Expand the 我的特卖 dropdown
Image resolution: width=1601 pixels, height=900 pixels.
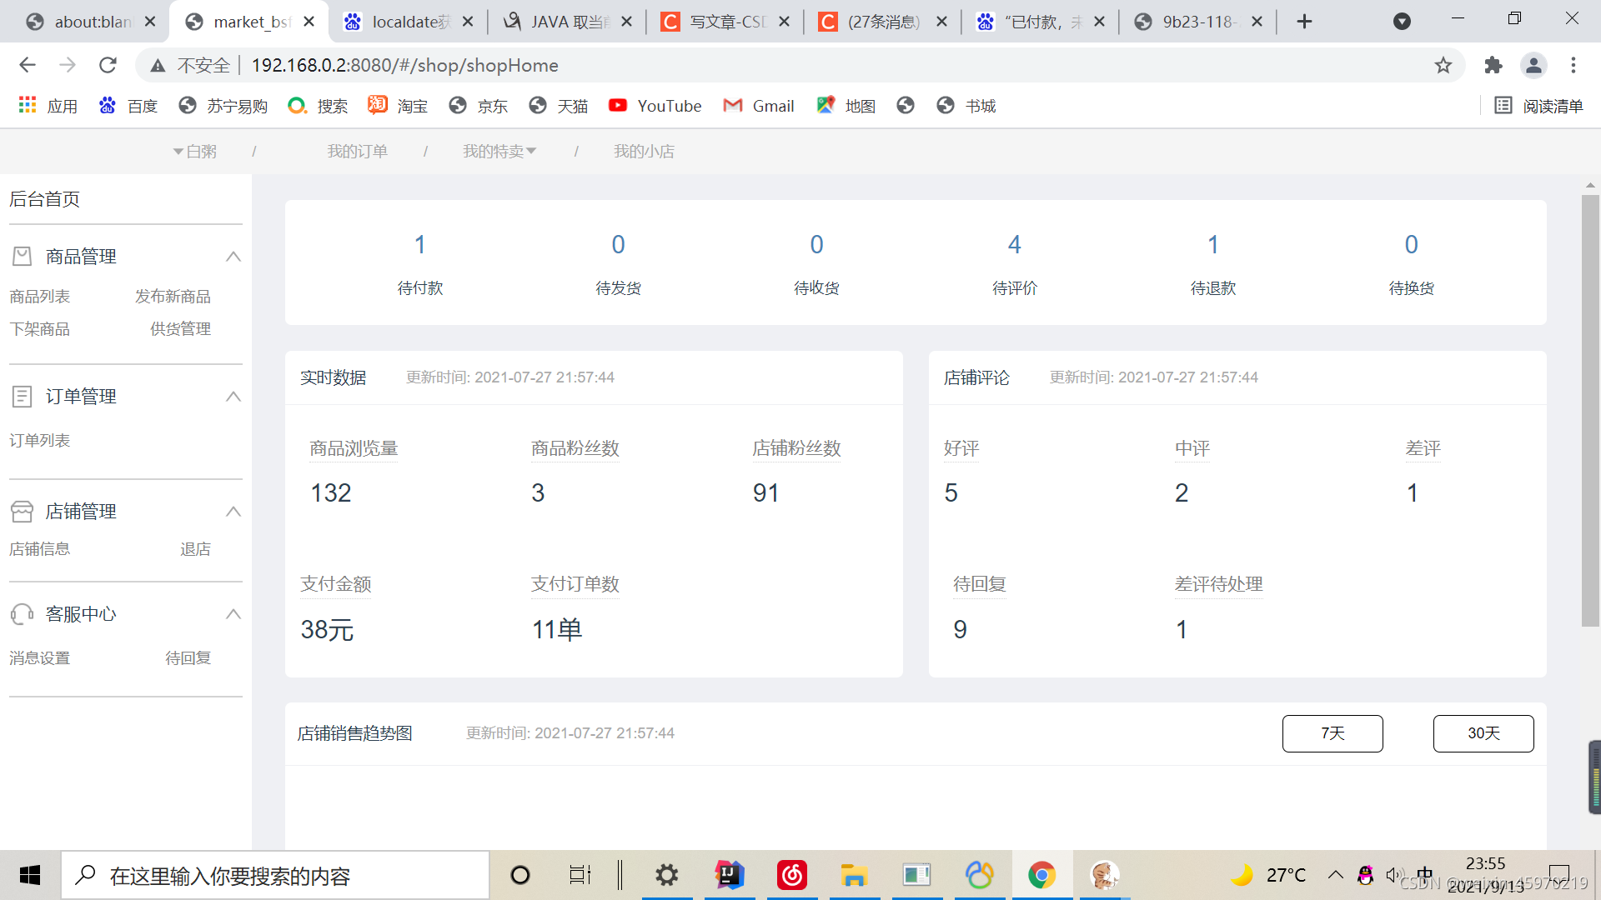point(499,151)
